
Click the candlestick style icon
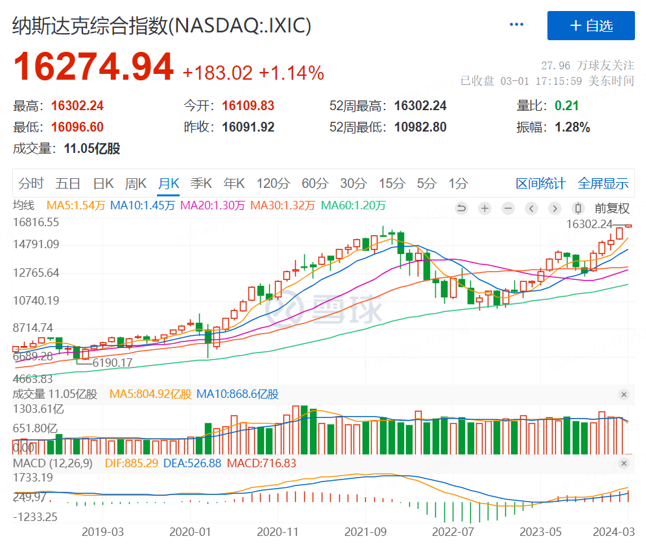coord(578,208)
